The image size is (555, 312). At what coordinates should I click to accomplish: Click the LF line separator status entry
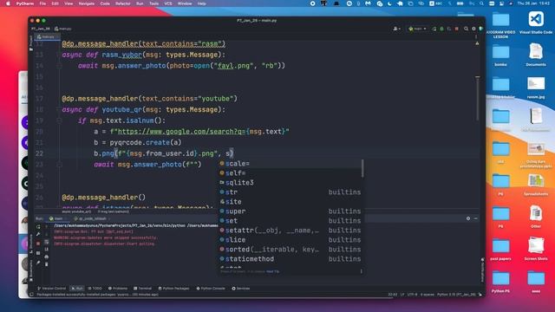[x=402, y=295]
